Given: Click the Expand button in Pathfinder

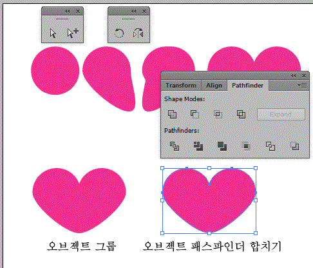Looking at the screenshot, I should (281, 114).
